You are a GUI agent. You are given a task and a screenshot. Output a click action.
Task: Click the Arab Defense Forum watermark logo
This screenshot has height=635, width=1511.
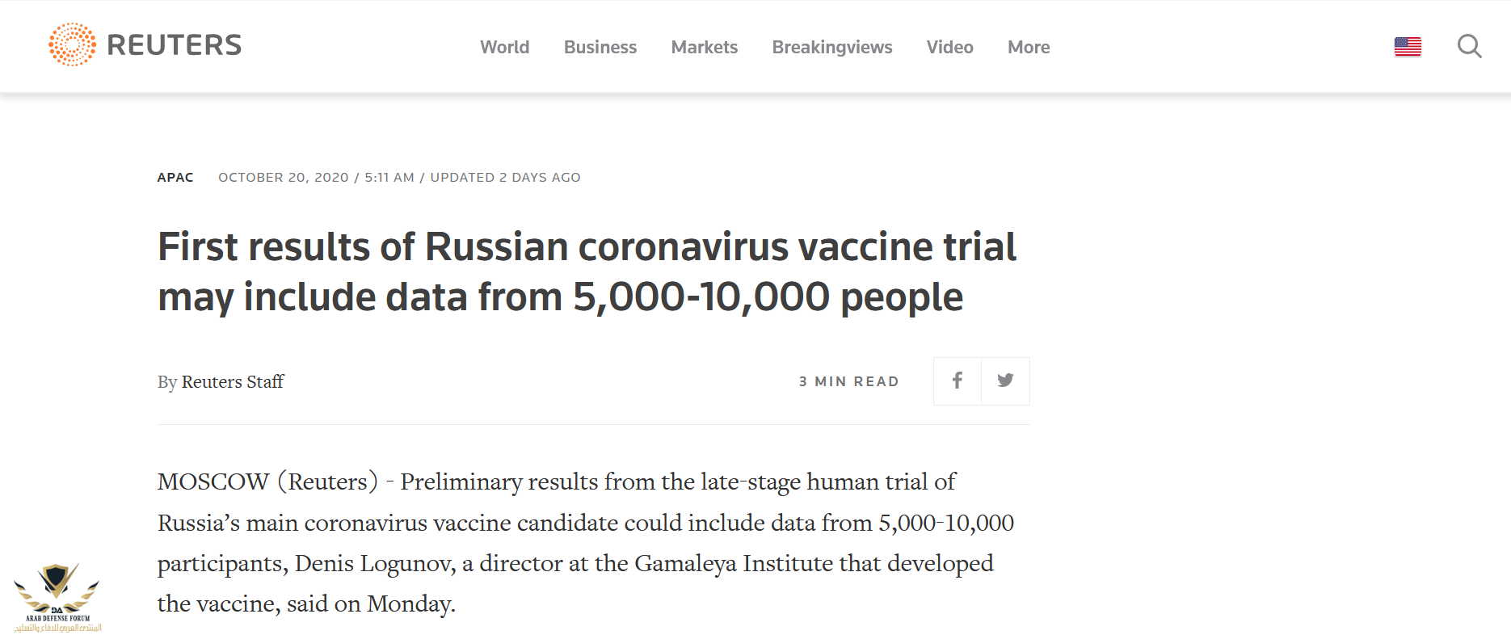(x=57, y=598)
